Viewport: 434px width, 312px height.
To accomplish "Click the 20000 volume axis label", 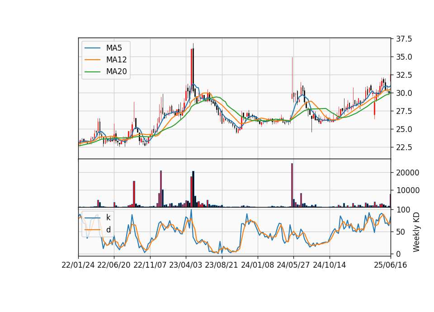I will coord(408,172).
